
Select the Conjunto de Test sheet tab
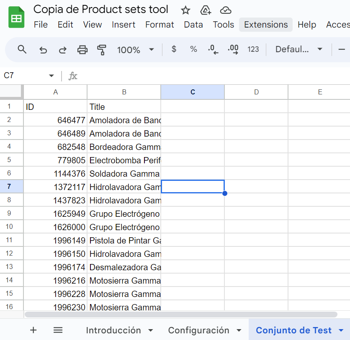tap(293, 330)
